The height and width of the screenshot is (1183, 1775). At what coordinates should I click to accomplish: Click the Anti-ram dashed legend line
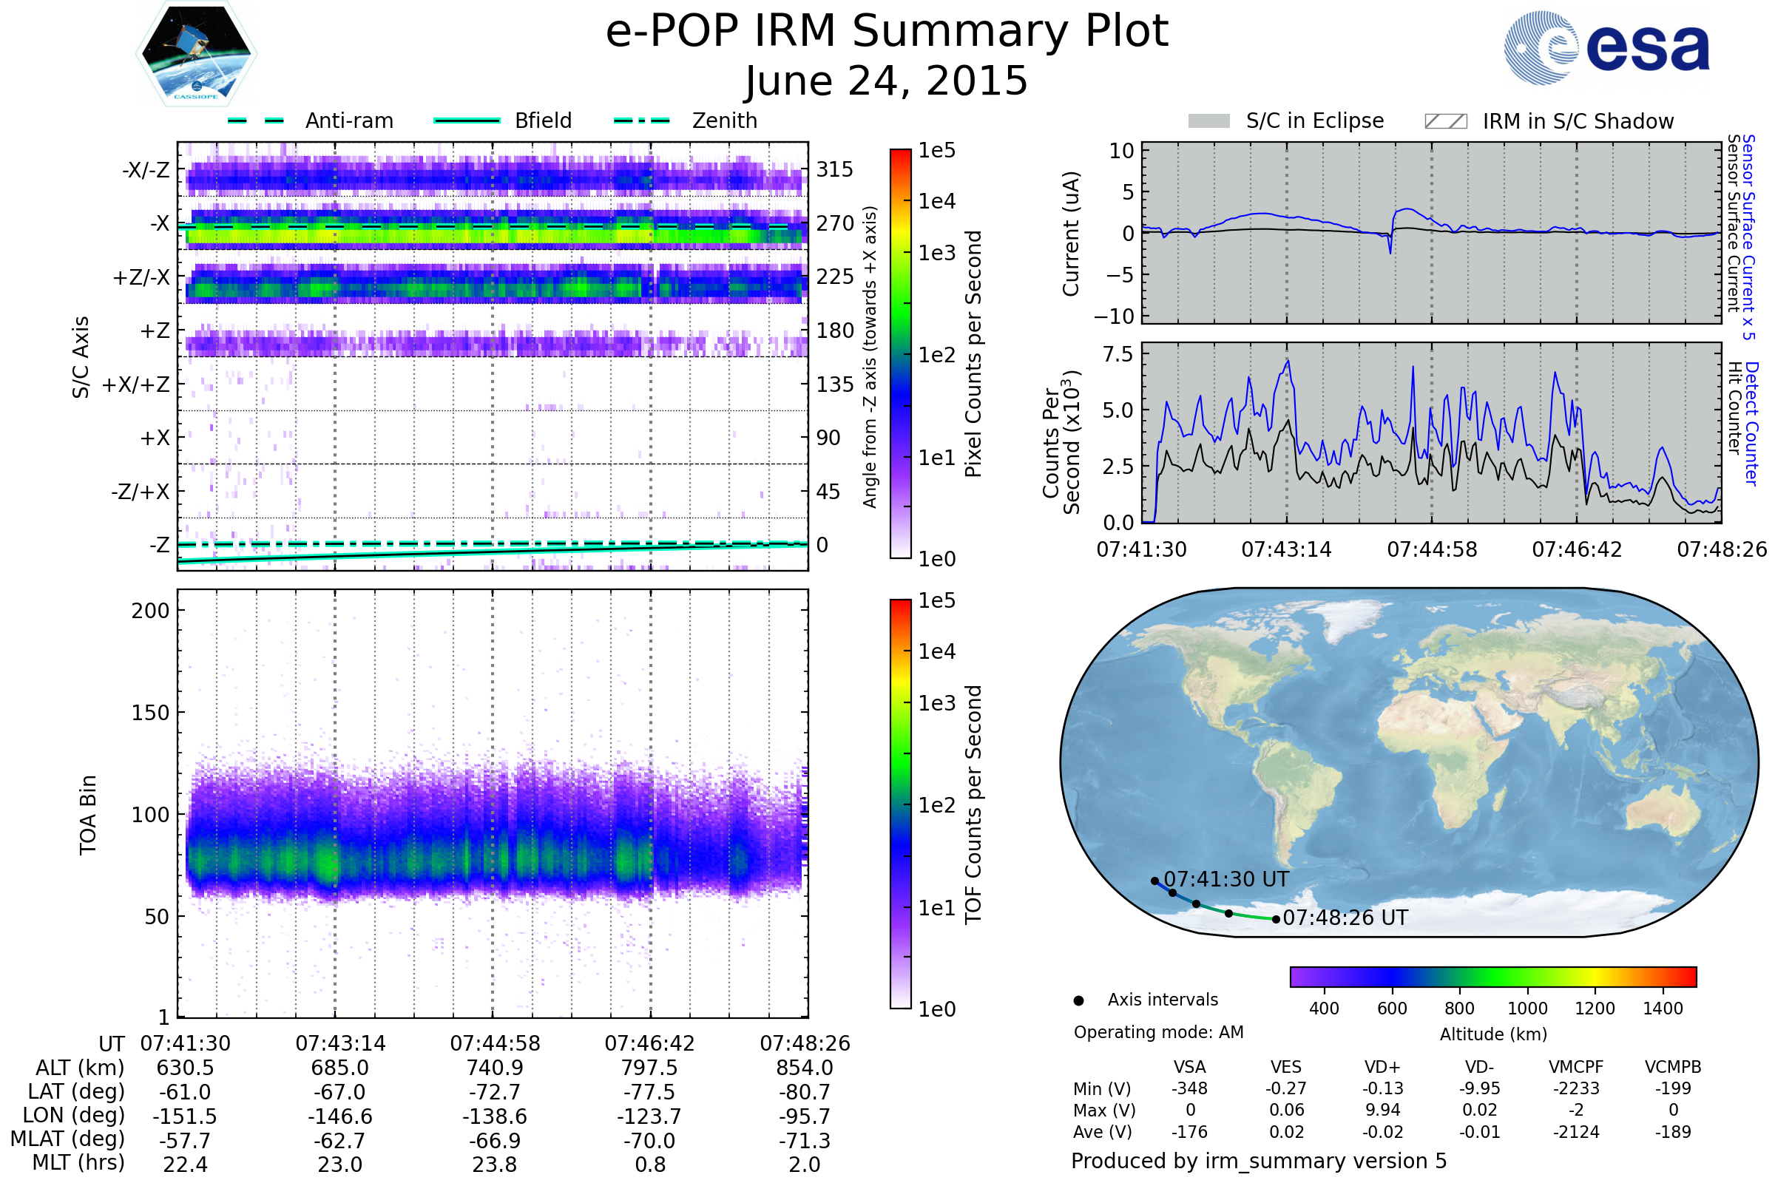(256, 121)
